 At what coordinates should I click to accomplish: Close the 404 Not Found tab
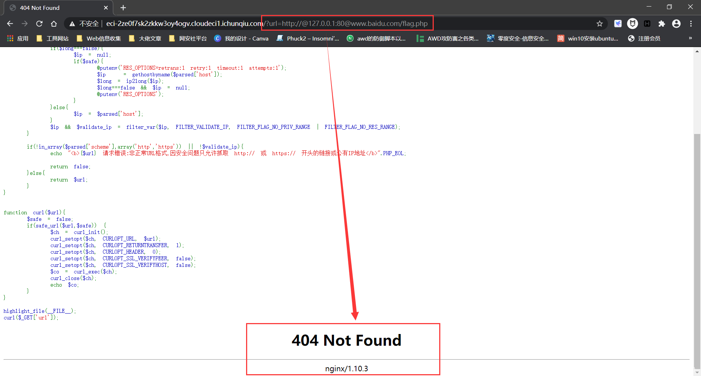[106, 8]
